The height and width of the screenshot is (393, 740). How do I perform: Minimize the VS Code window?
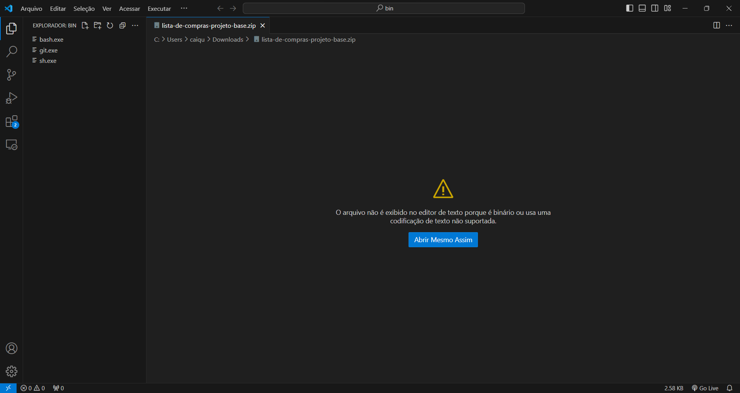click(x=685, y=8)
